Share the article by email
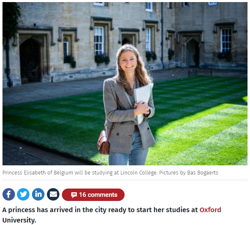The height and width of the screenshot is (225, 250). [x=53, y=194]
